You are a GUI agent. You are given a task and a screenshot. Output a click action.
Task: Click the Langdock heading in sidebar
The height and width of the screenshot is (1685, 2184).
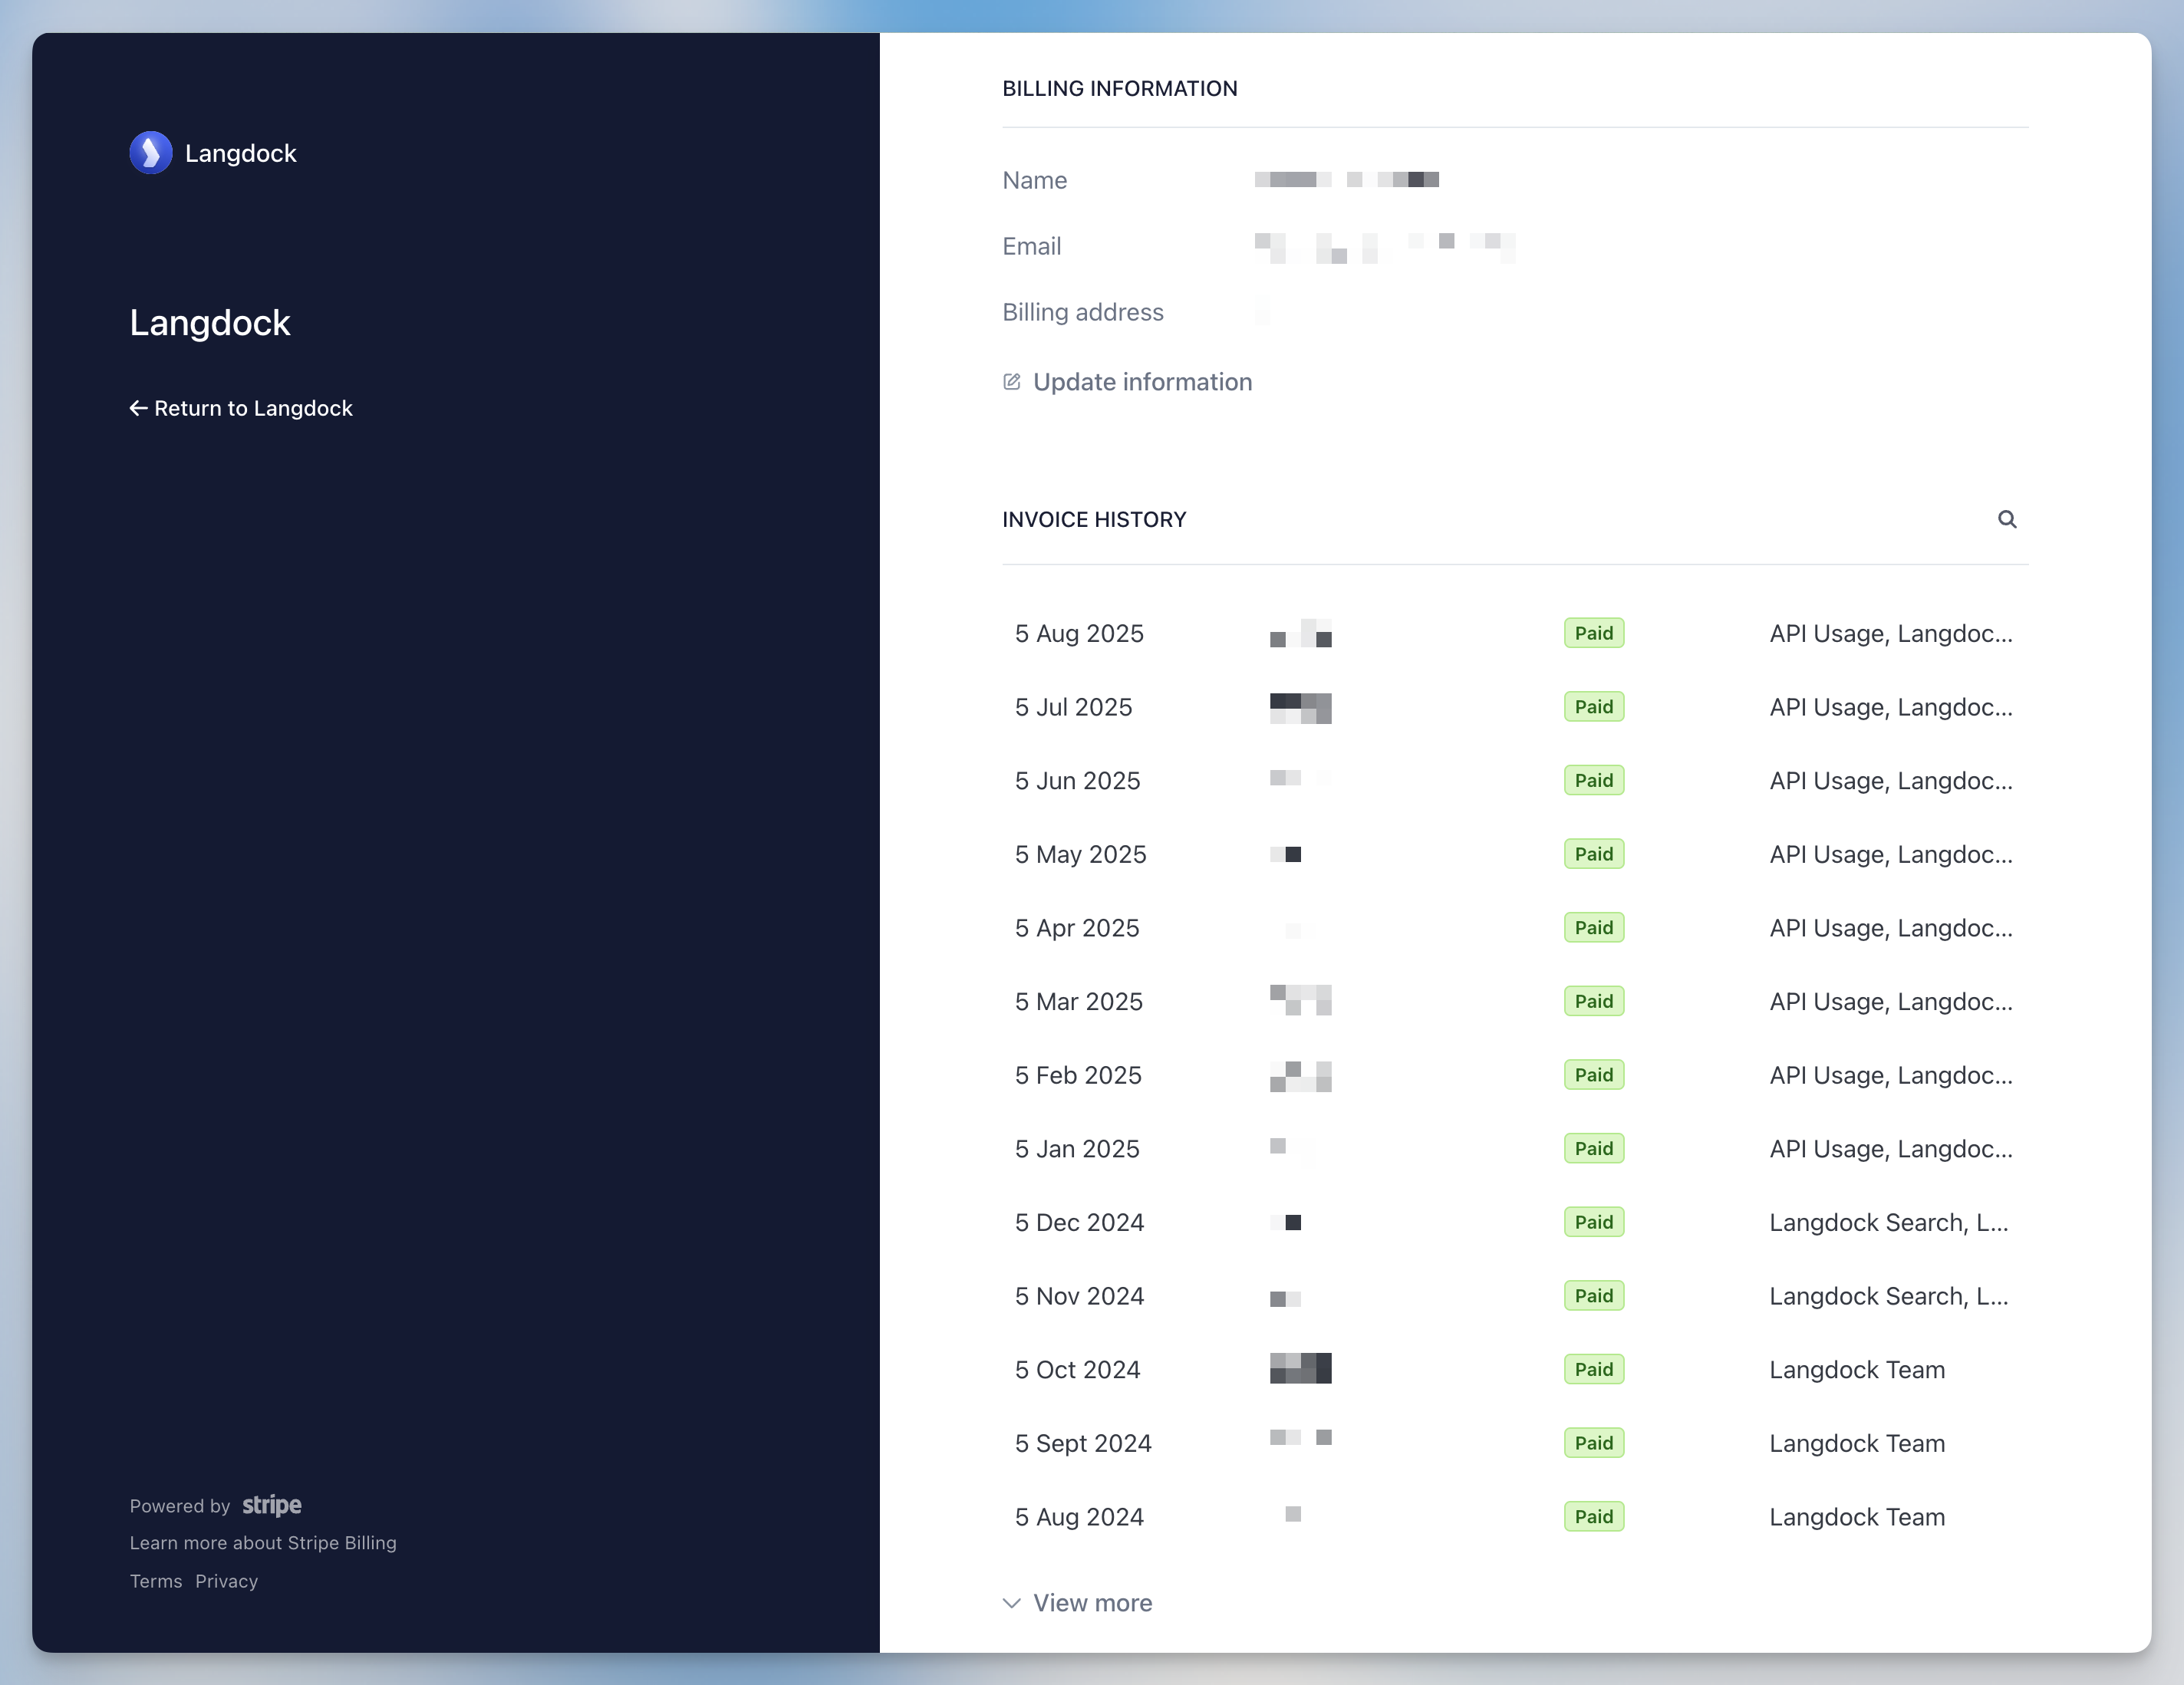[210, 323]
